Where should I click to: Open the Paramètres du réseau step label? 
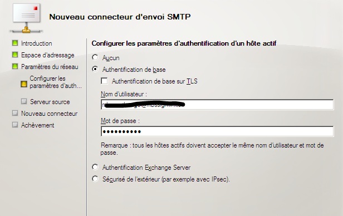click(50, 67)
